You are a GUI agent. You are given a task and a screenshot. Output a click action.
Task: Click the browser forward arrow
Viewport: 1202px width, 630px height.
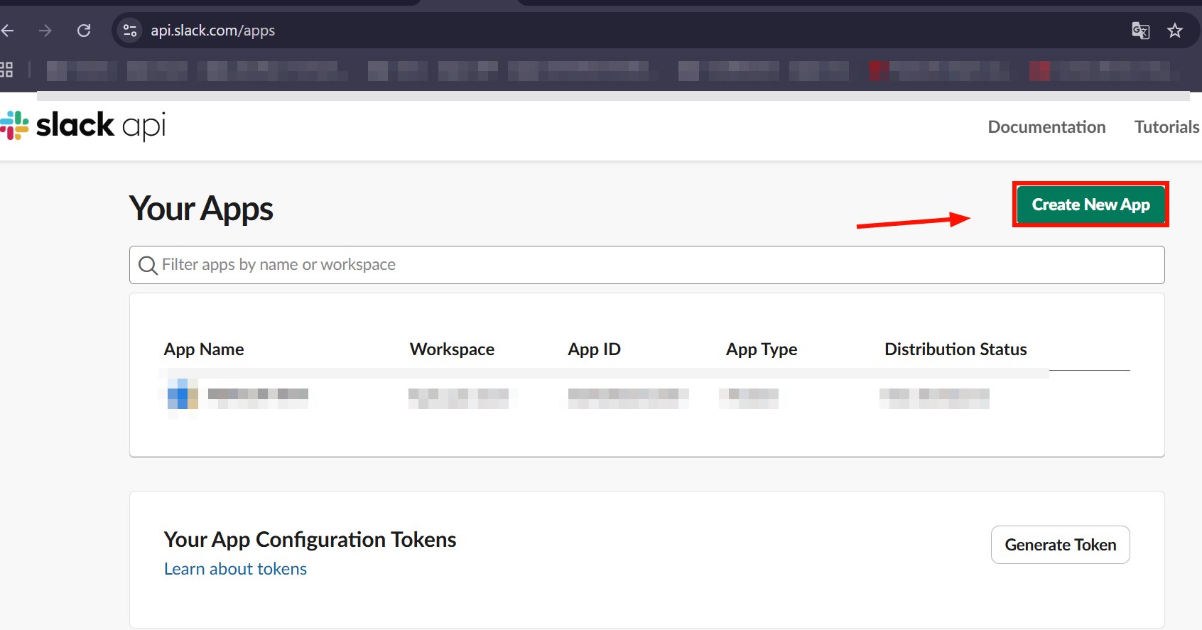(45, 31)
